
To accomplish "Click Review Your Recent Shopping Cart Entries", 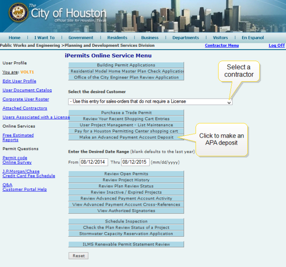I will (x=126, y=119).
